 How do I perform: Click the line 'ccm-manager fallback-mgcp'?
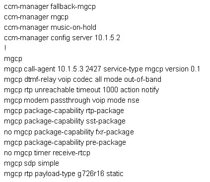50,7
